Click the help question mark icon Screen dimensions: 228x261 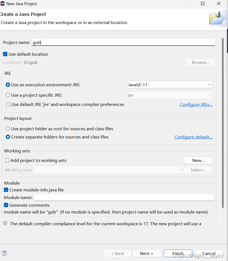coord(4,253)
